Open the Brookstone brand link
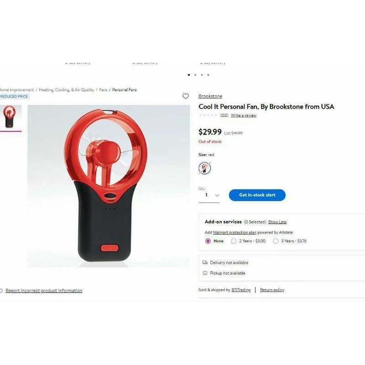 [x=210, y=96]
